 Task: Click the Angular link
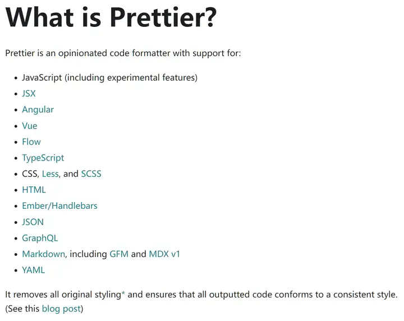38,109
